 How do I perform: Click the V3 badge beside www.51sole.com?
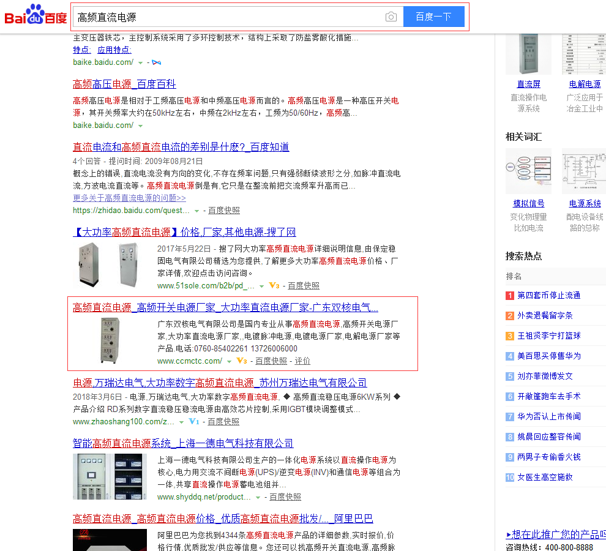274,286
